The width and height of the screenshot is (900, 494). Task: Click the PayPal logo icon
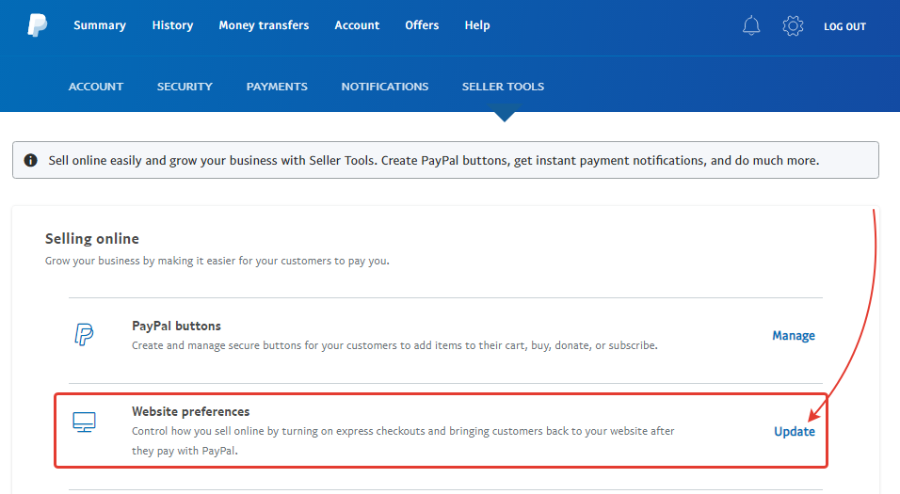[38, 25]
